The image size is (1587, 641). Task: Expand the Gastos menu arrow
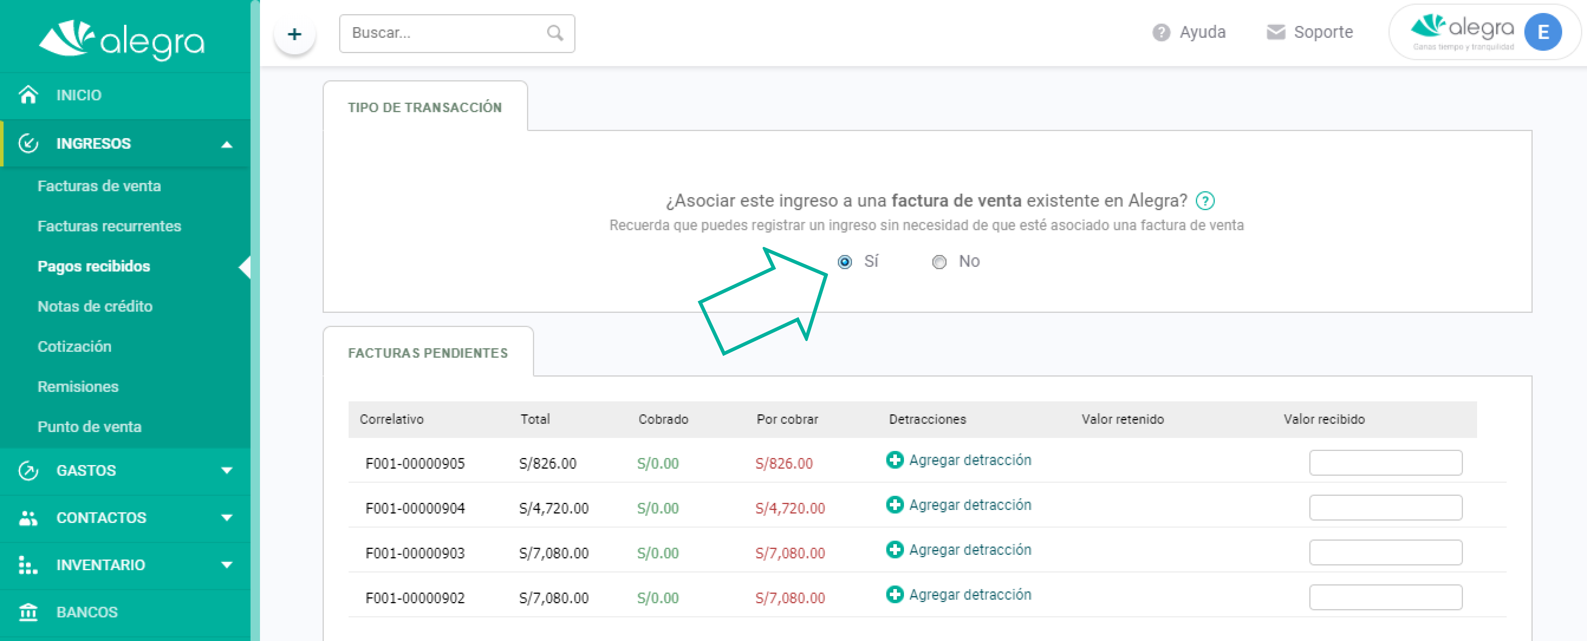(227, 471)
